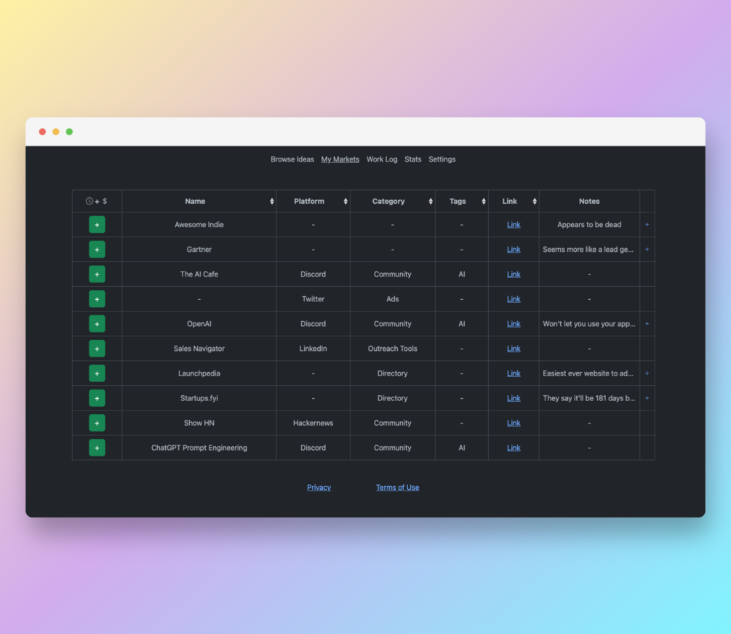The height and width of the screenshot is (634, 731).
Task: Click the 'Ads' category cell
Action: point(393,299)
